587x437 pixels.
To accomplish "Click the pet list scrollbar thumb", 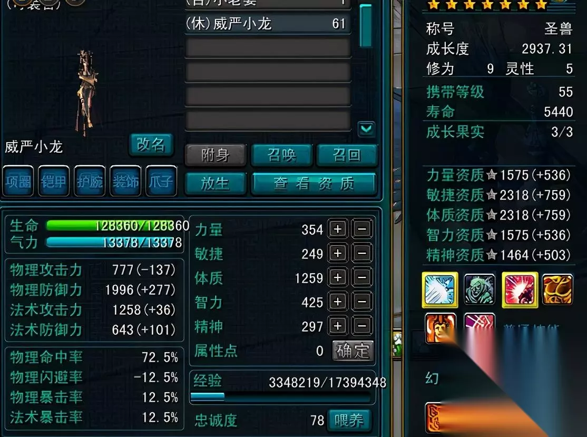I will tap(365, 26).
